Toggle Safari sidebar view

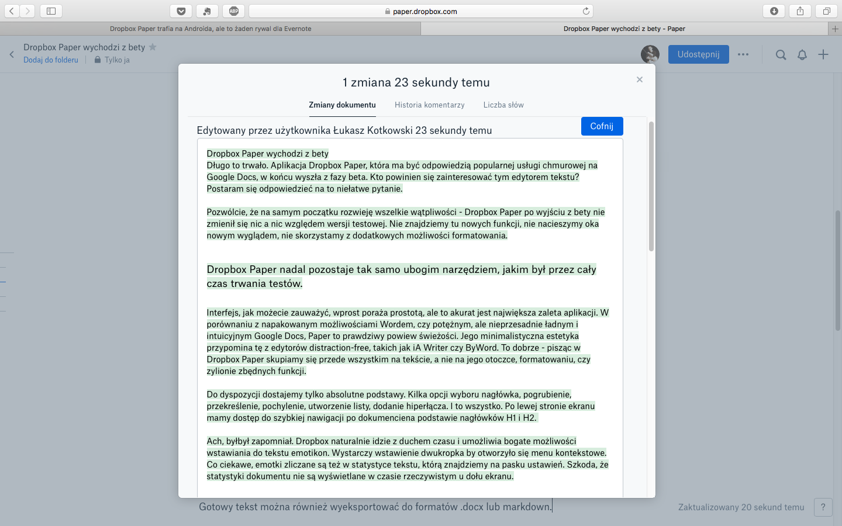pyautogui.click(x=51, y=11)
